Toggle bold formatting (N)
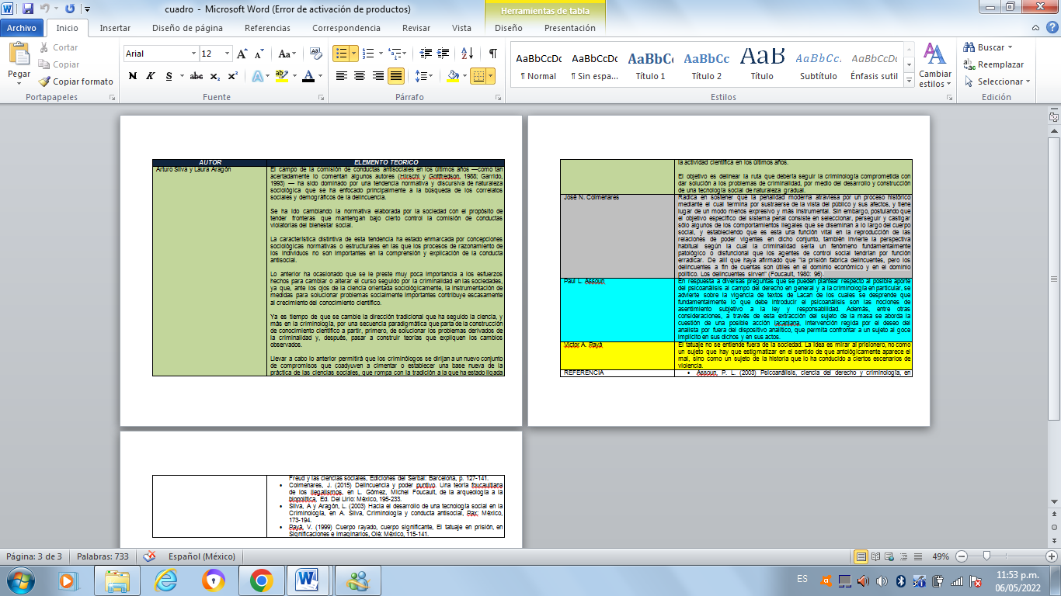 pyautogui.click(x=132, y=76)
